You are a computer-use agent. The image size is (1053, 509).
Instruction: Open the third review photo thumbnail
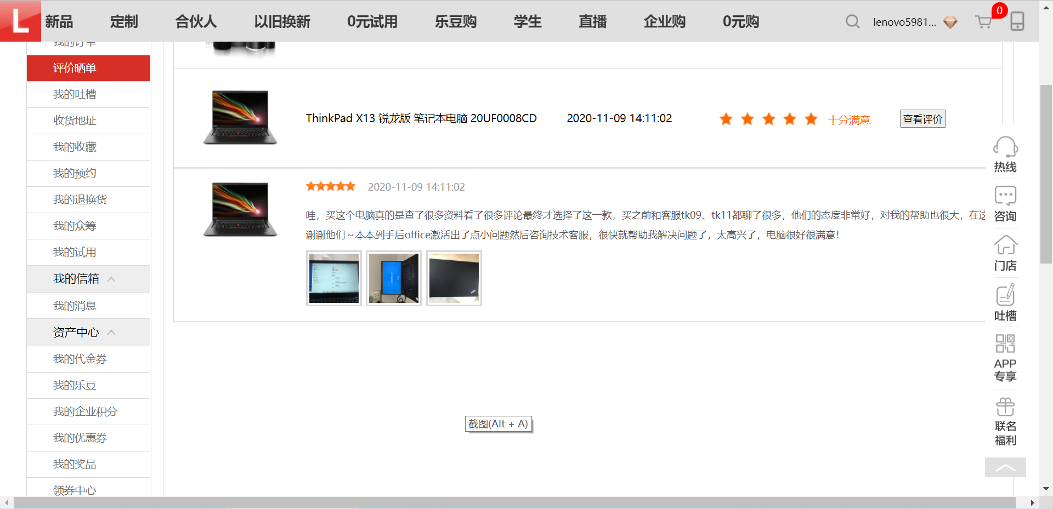coord(454,278)
